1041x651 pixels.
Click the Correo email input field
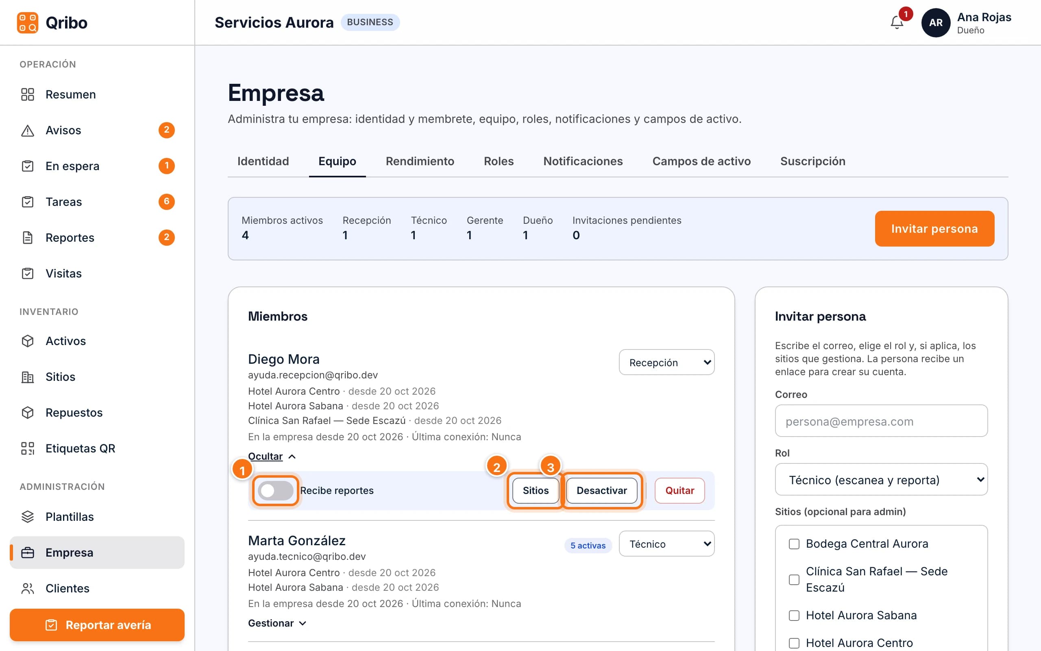pyautogui.click(x=881, y=421)
